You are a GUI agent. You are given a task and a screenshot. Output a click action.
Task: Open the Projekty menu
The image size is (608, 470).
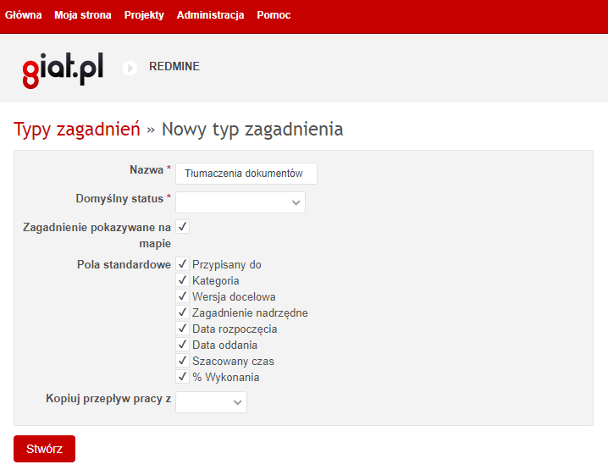(144, 15)
